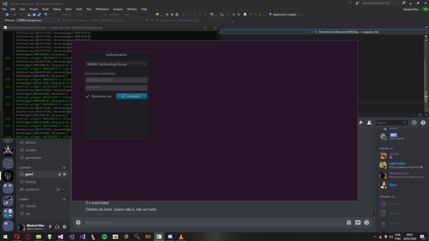Screen dimensions: 429x241
Task: Open the emoji picker in message bar
Action: coord(367,222)
